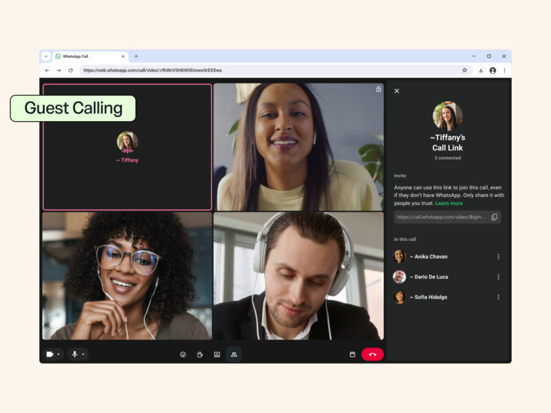This screenshot has height=413, width=551.
Task: Select the name ~ Dario De Luca
Action: pos(429,277)
